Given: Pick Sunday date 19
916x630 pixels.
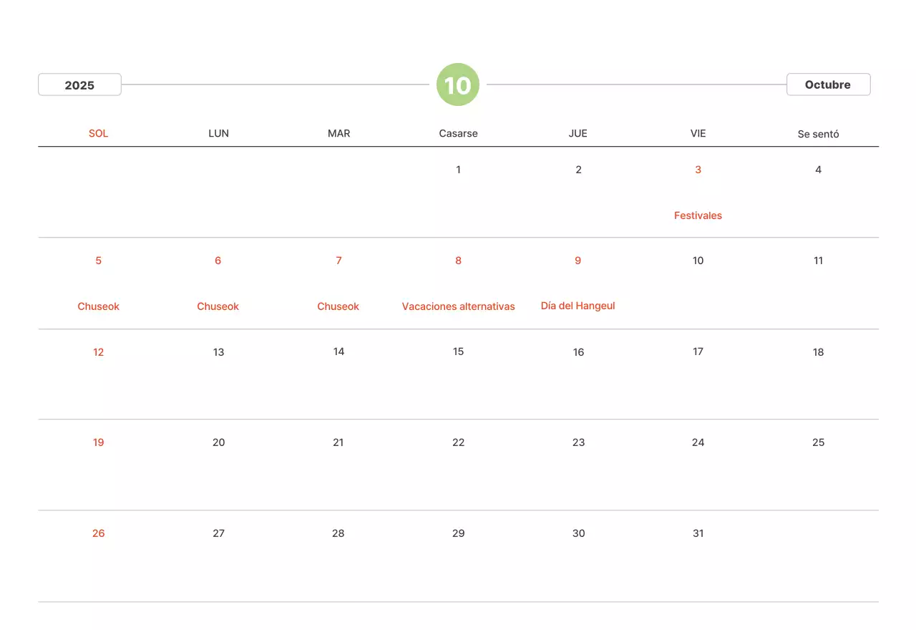Looking at the screenshot, I should (99, 442).
